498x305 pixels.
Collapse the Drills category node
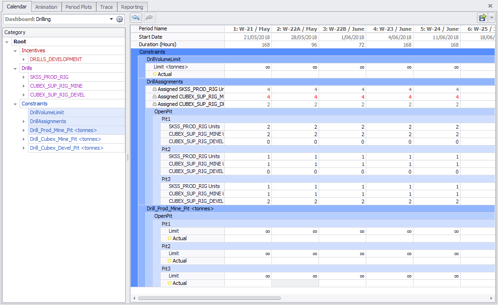(15, 68)
